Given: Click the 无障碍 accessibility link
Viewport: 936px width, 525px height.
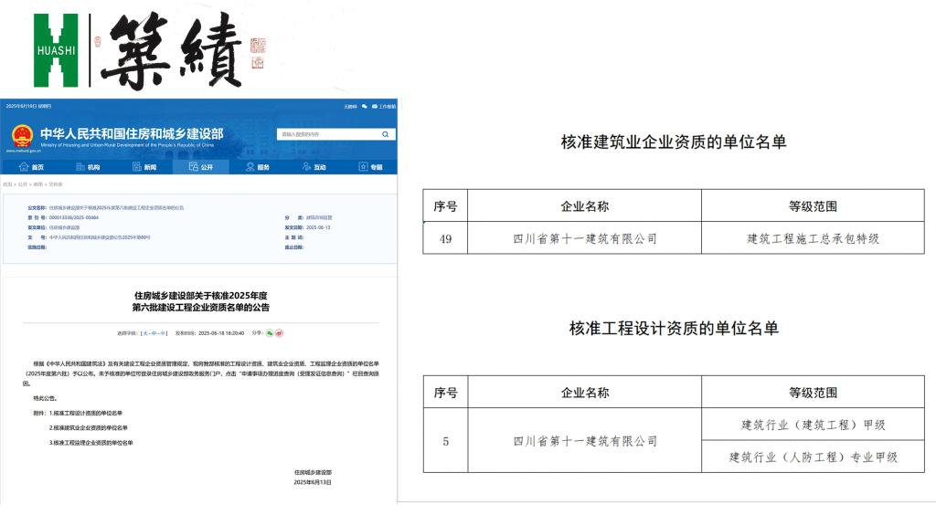Looking at the screenshot, I should pos(350,107).
